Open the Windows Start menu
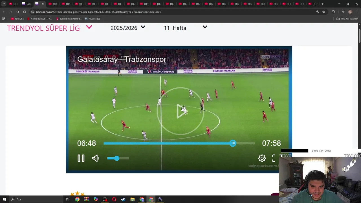The image size is (361, 203). coord(4,199)
